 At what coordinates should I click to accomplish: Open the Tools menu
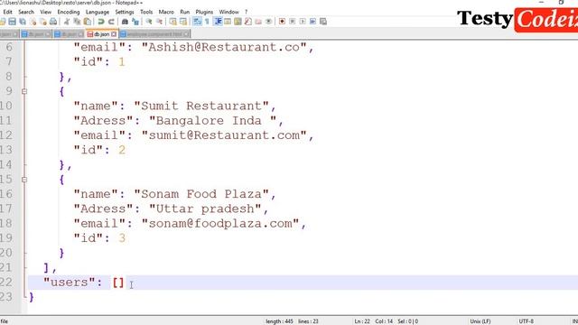(146, 12)
